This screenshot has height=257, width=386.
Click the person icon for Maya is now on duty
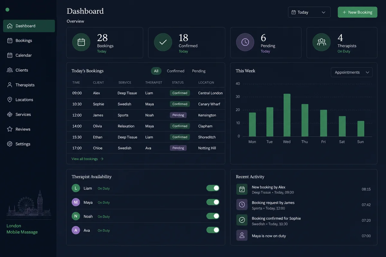click(242, 235)
